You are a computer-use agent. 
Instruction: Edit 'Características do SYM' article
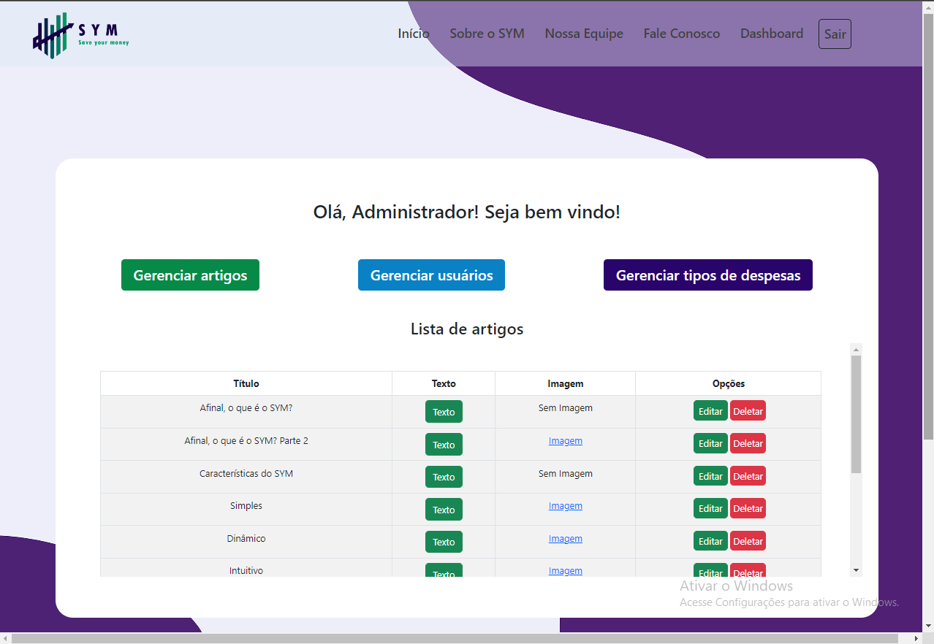(710, 476)
